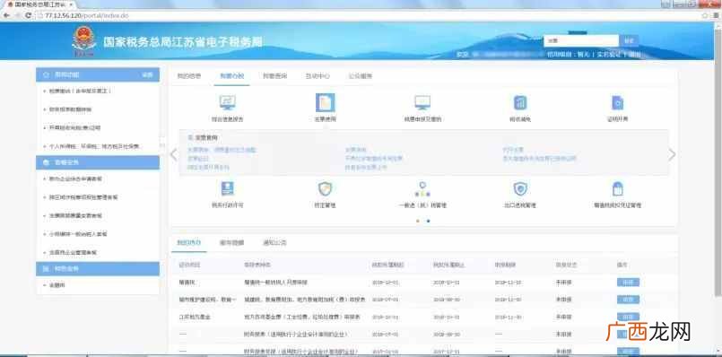Click 申报 button in 增值税 row
The image size is (722, 357).
tap(628, 283)
